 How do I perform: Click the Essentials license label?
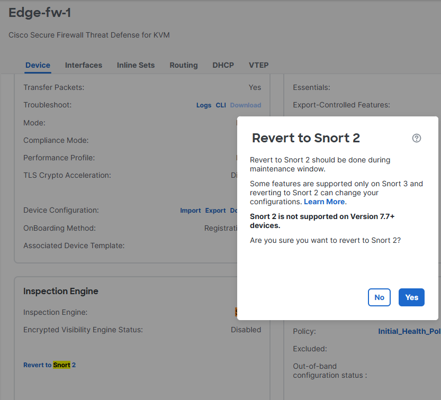pos(311,87)
